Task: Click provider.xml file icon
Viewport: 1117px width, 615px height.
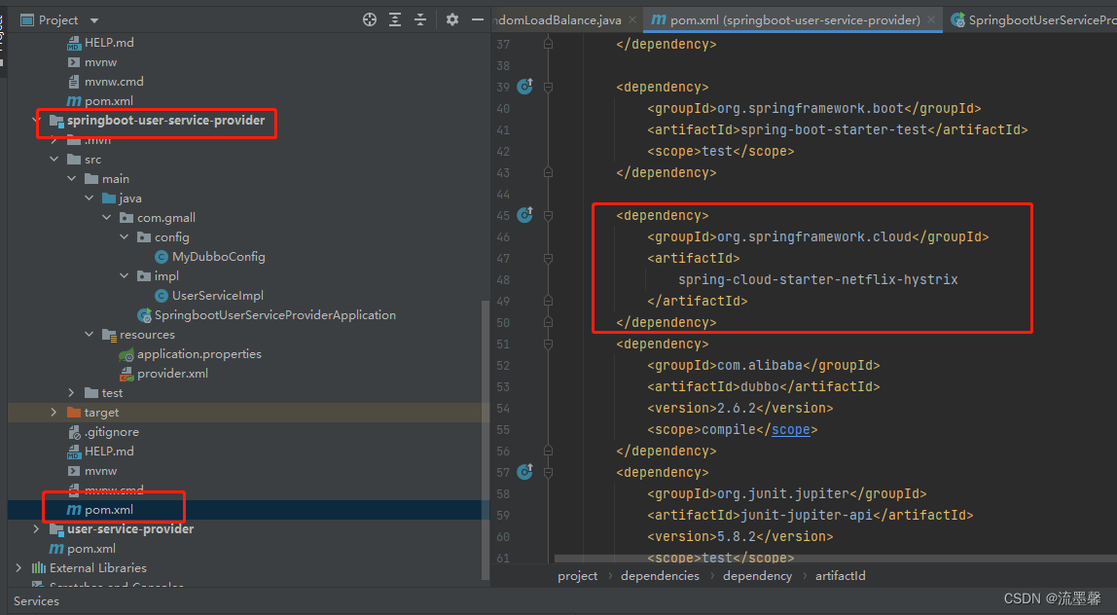Action: point(126,374)
